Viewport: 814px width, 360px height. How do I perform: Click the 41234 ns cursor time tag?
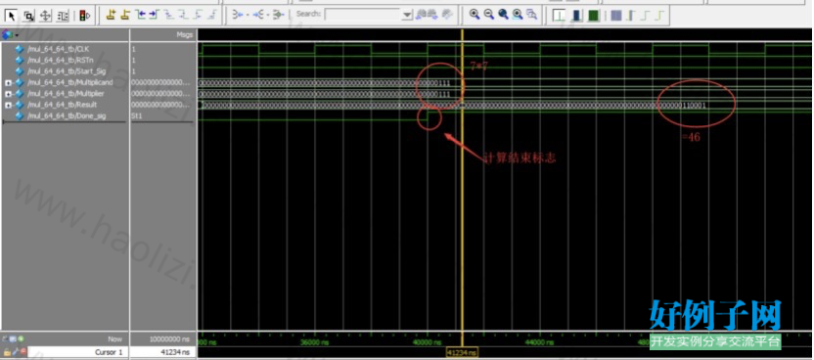pyautogui.click(x=463, y=353)
